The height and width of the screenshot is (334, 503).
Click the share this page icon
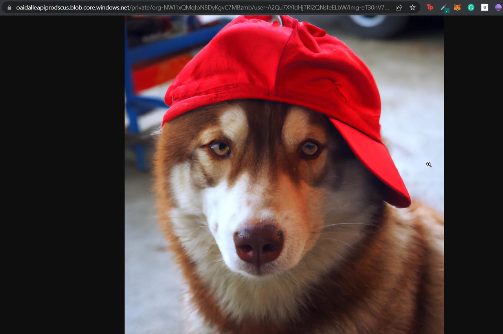pos(399,7)
